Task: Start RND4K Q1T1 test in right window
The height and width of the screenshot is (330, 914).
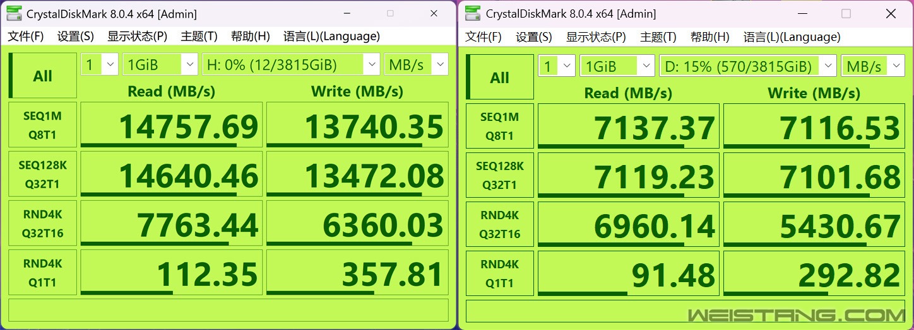Action: point(499,273)
